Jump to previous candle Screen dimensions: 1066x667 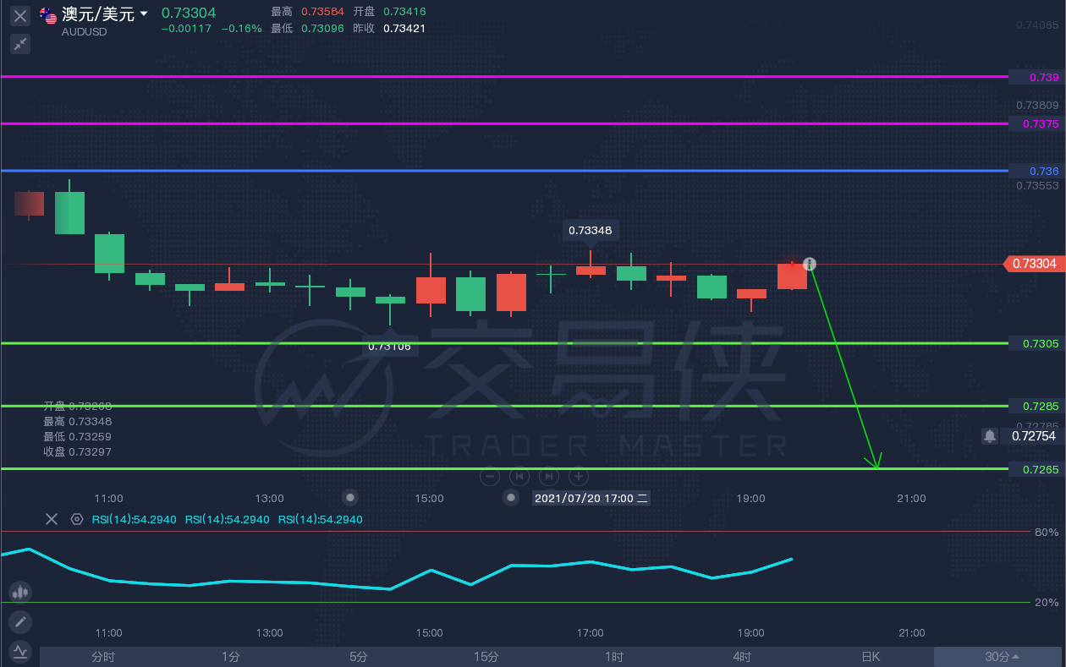[x=519, y=476]
